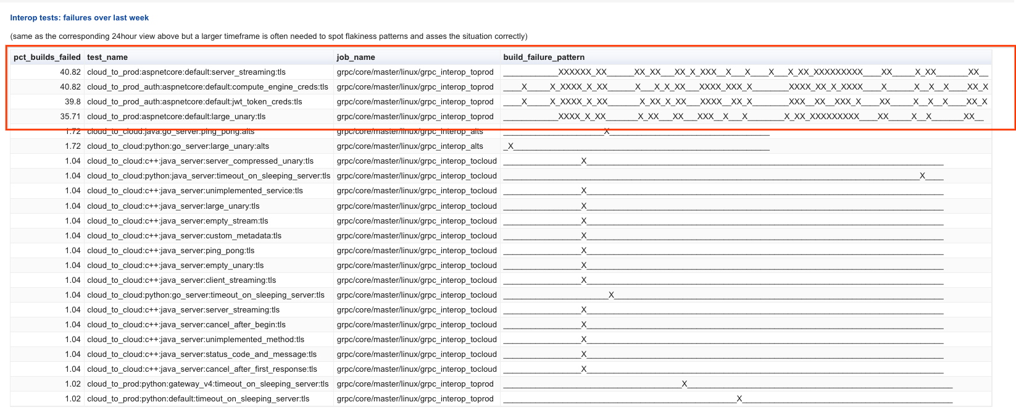Screen dimensions: 1016x415
Task: Click 1.72 percentage in python:go_server:large_unary:alts row
Action: (x=73, y=146)
